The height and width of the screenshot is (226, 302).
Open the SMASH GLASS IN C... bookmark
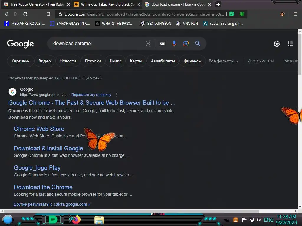coord(70,24)
